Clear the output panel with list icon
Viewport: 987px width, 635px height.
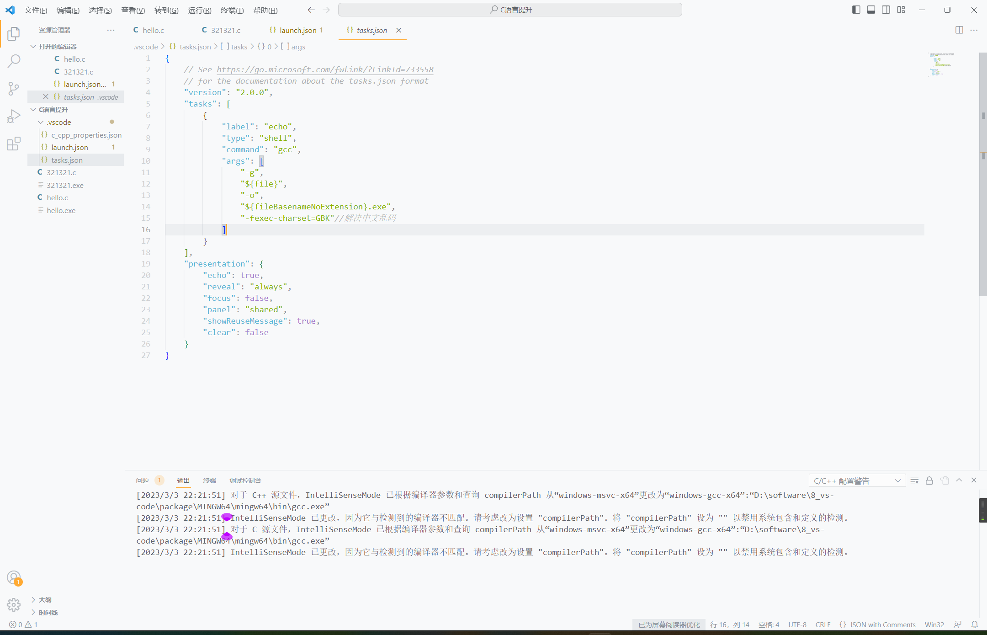click(x=914, y=480)
